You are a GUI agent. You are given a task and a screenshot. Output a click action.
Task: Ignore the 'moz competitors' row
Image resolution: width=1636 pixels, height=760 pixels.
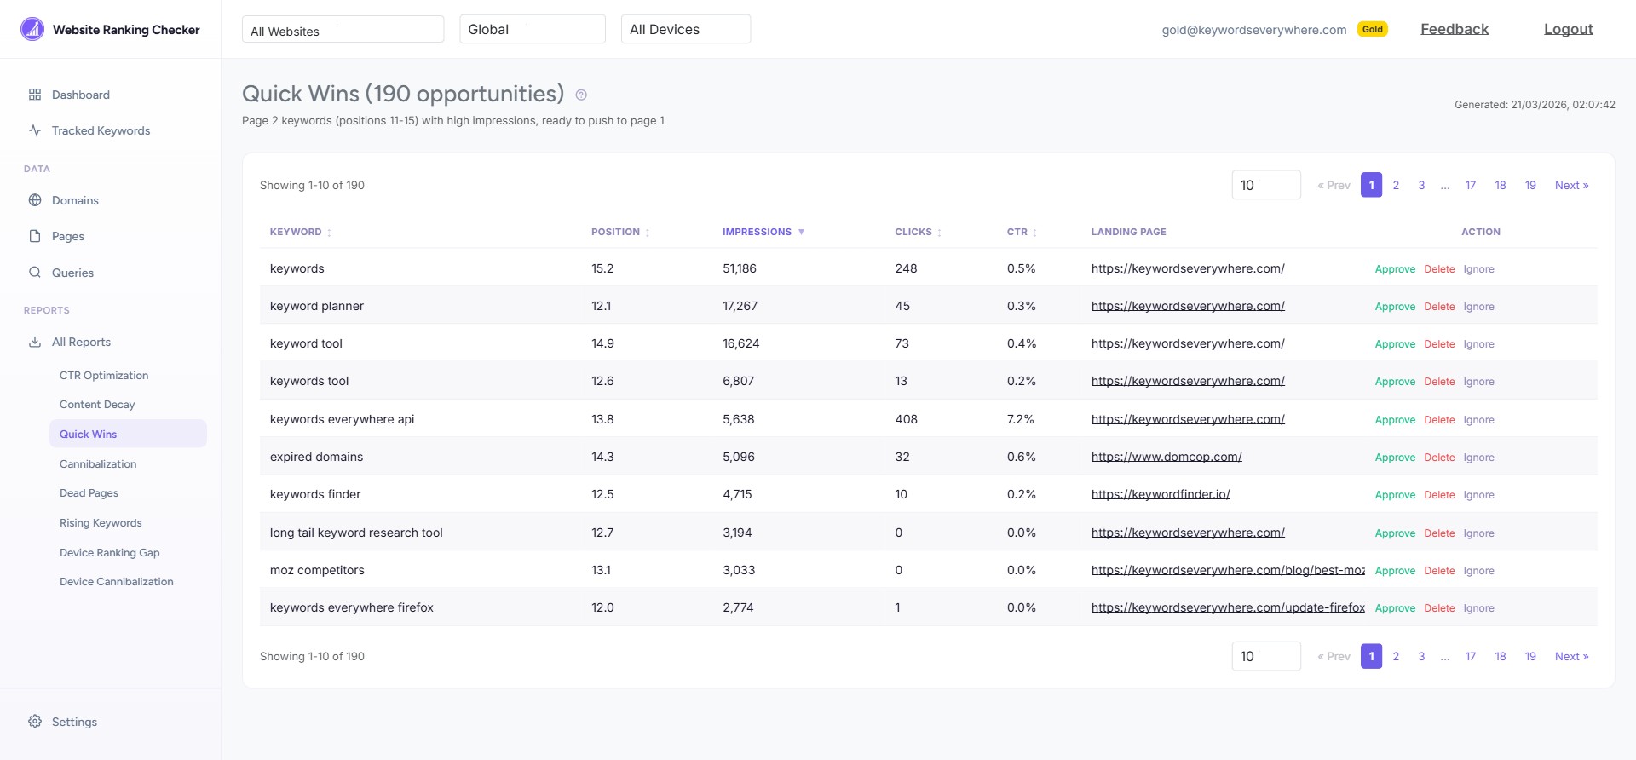[1478, 571]
